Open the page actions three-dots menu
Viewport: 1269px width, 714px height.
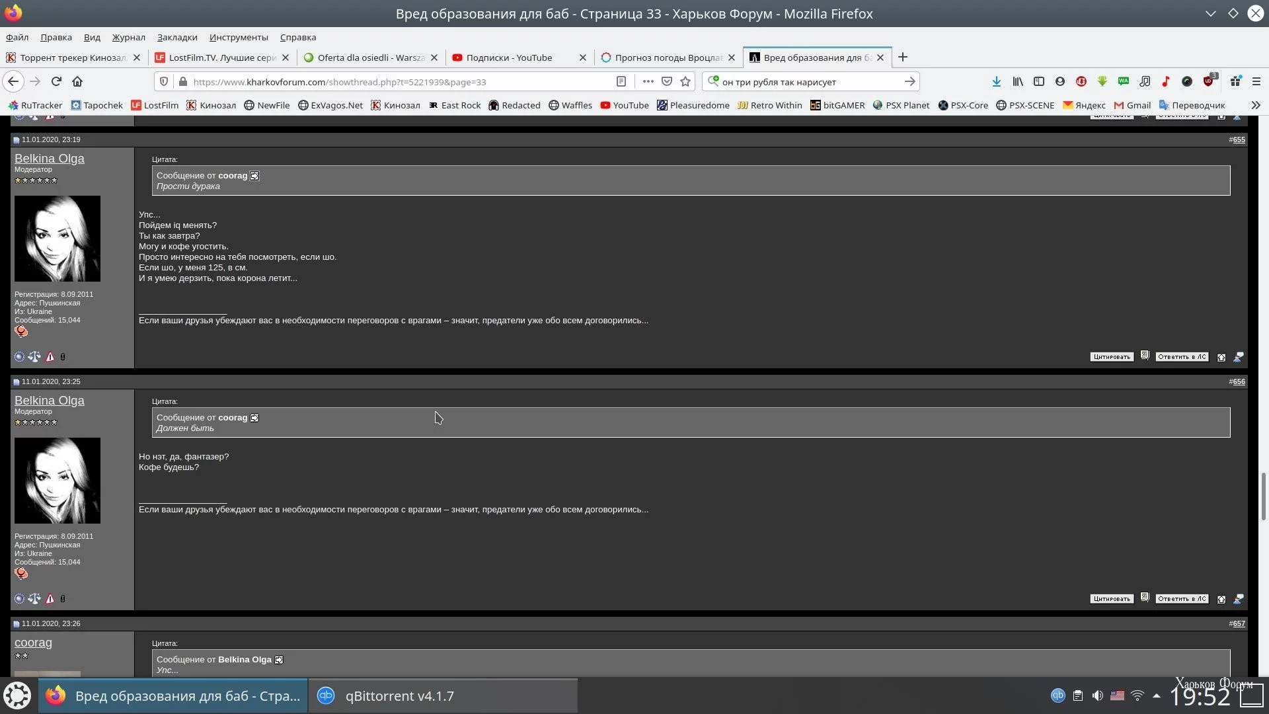point(648,81)
